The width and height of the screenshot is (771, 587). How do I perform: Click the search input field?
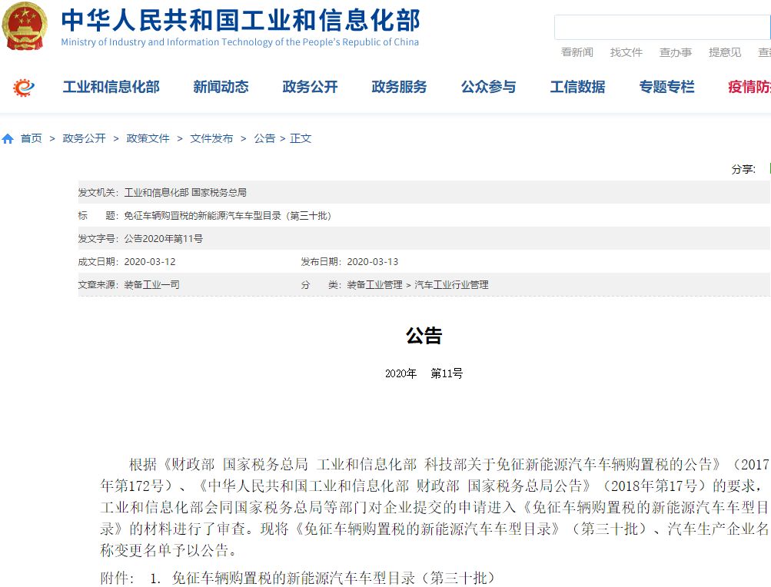point(663,27)
